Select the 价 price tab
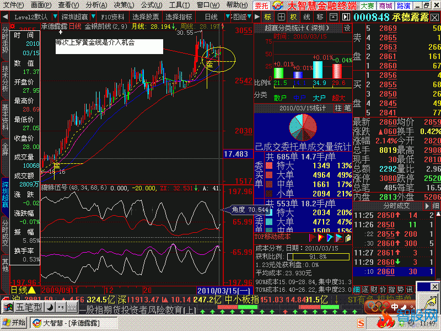Image resolution: width=441 pixels, height=331 pixels. click(383, 289)
